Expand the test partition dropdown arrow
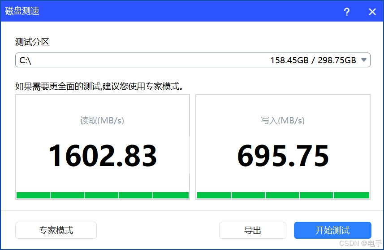This screenshot has width=384, height=250. click(364, 60)
